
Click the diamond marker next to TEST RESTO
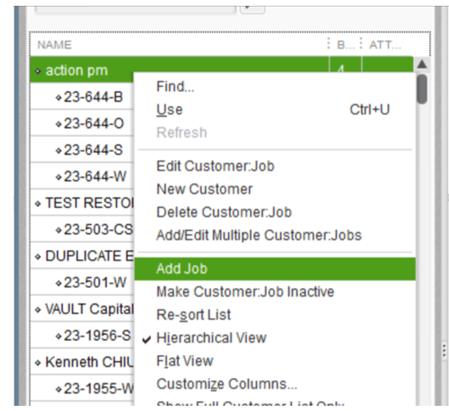click(x=38, y=204)
